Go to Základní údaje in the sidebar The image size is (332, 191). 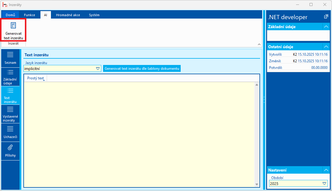(x=10, y=77)
